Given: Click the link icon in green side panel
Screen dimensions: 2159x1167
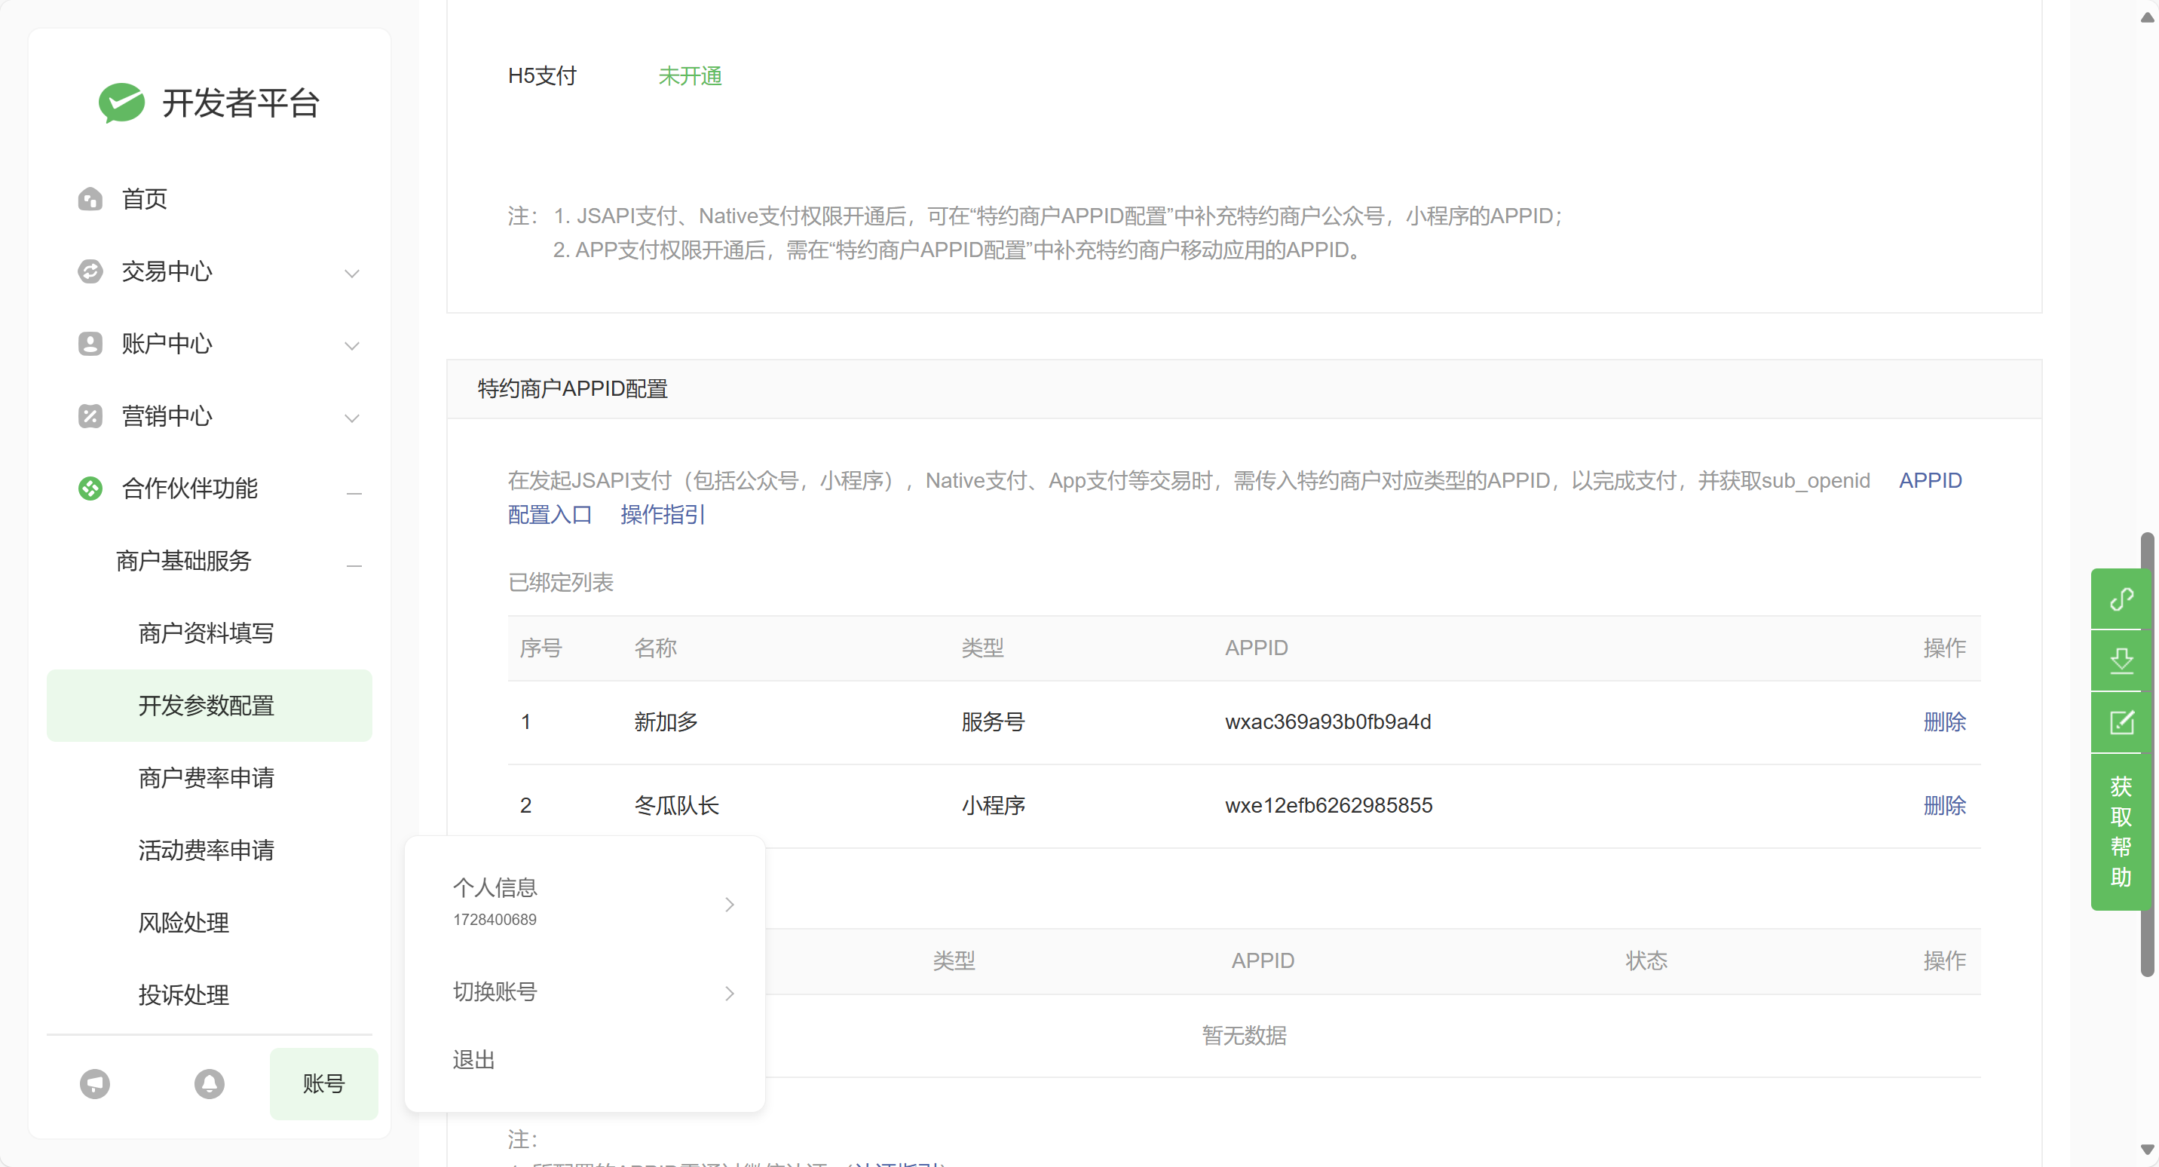Looking at the screenshot, I should click(2121, 599).
